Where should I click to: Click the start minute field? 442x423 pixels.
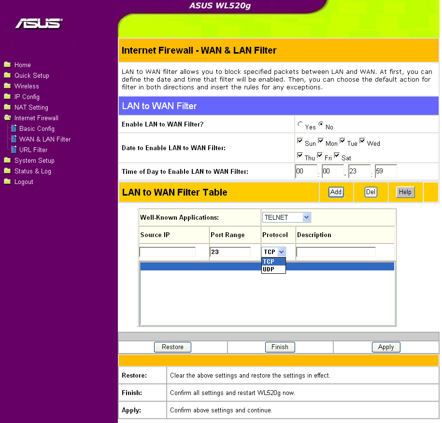click(333, 171)
